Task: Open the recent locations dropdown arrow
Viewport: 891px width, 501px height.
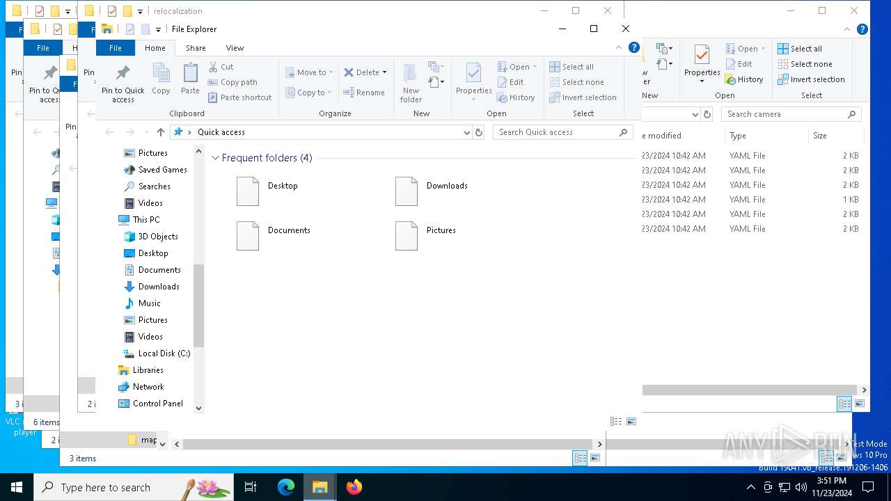Action: (146, 132)
